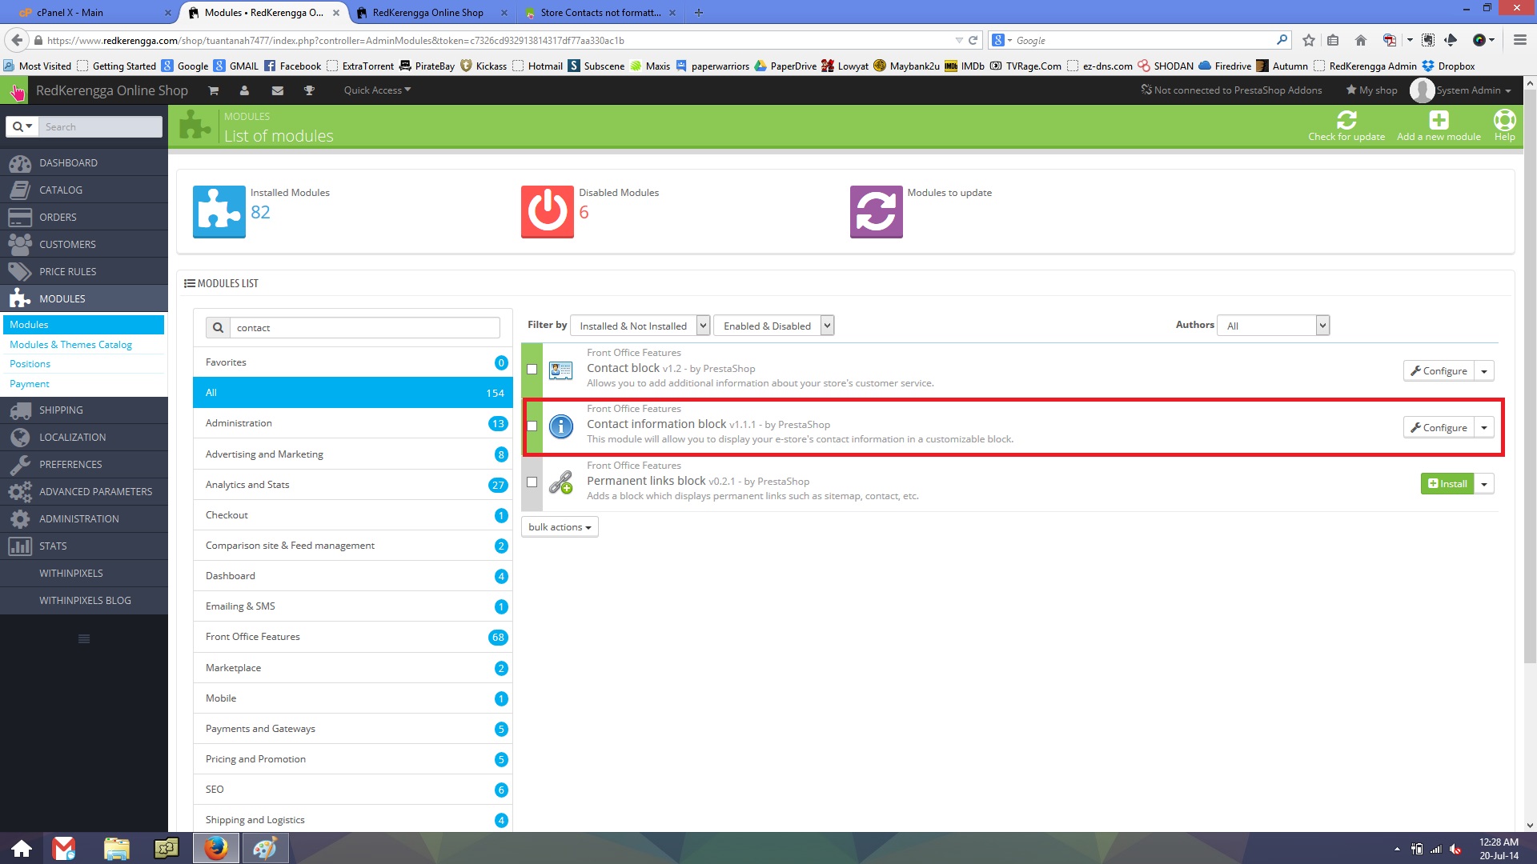Check the Contact block module checkbox

[x=532, y=369]
